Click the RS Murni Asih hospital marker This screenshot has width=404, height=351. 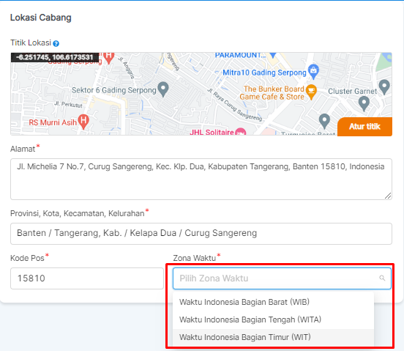(83, 122)
